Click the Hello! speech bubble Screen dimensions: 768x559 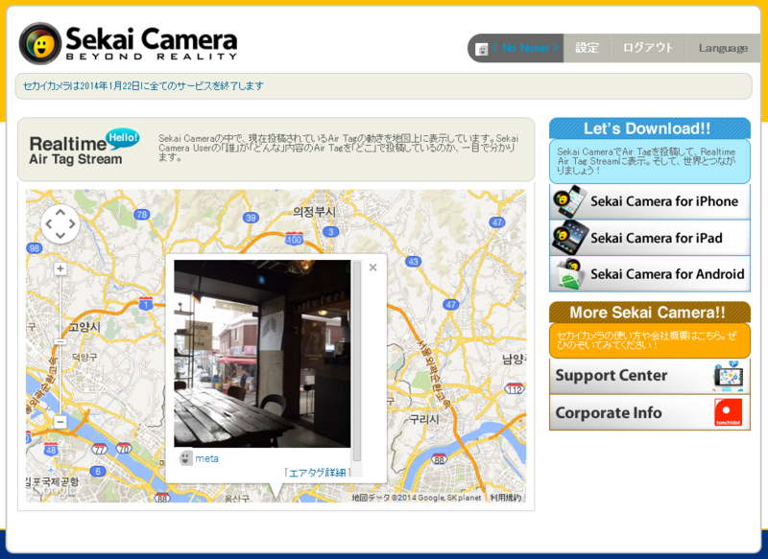(123, 138)
